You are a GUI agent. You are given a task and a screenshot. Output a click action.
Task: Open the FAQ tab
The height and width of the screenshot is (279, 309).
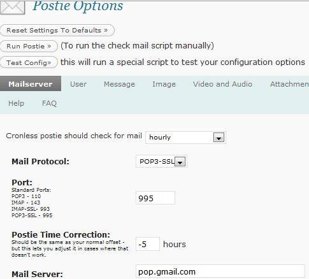tap(49, 103)
